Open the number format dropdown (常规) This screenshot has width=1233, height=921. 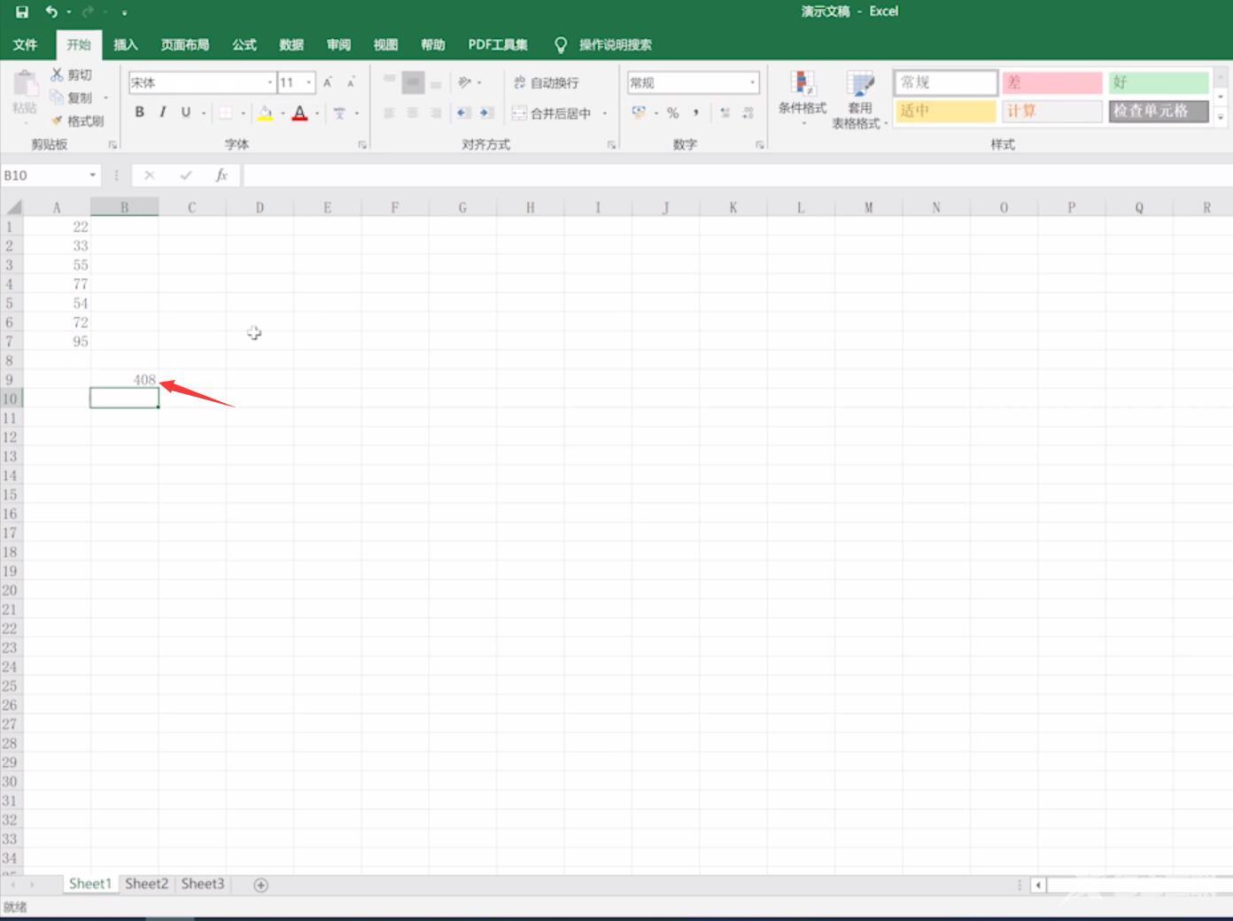pos(753,82)
